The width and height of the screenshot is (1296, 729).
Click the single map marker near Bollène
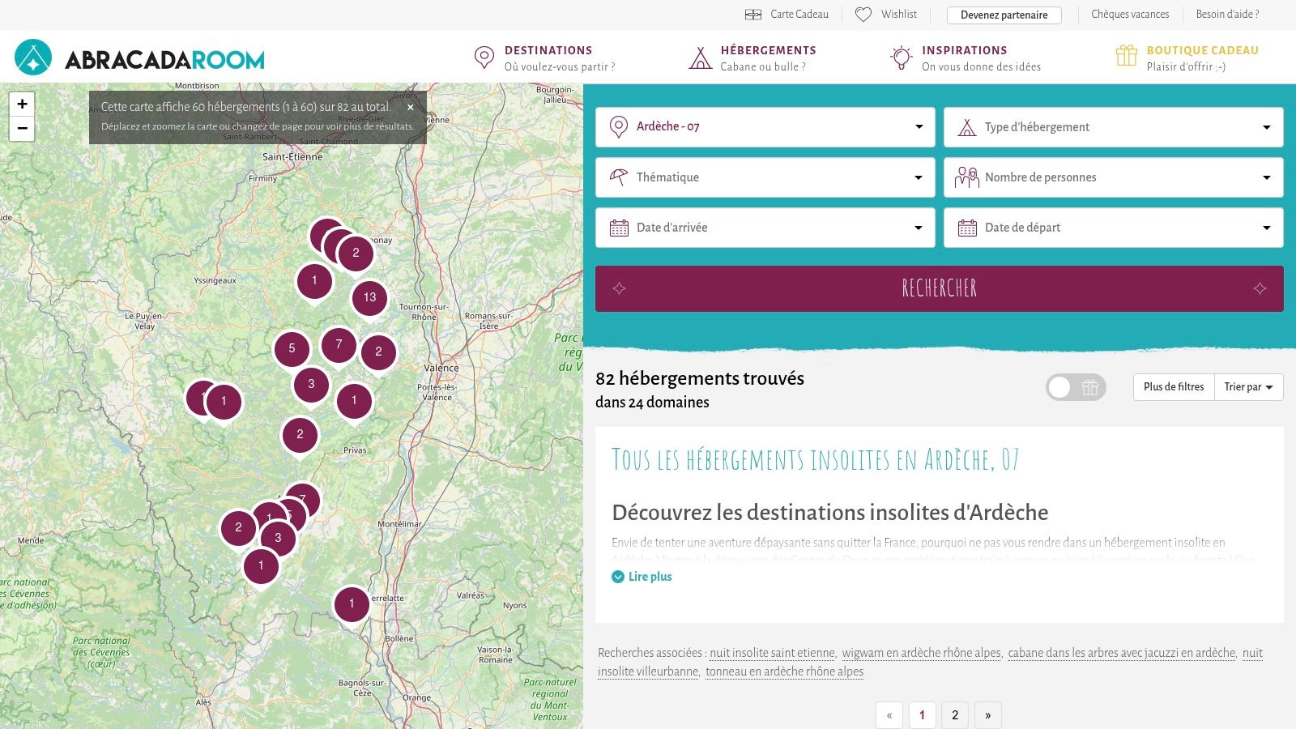(352, 604)
